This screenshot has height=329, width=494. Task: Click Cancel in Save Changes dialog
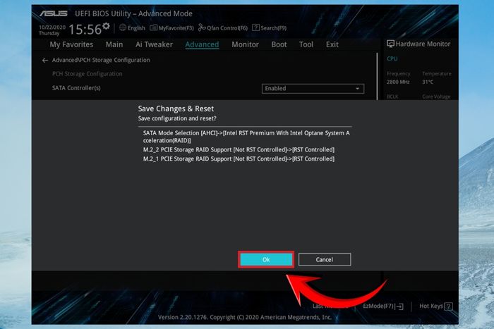(x=325, y=259)
